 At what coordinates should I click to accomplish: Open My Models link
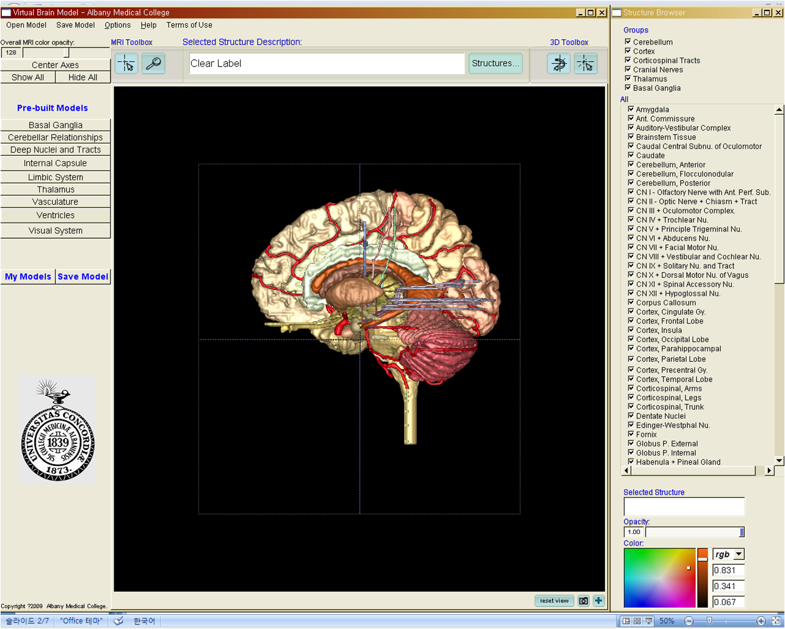28,277
